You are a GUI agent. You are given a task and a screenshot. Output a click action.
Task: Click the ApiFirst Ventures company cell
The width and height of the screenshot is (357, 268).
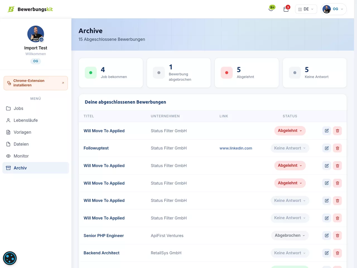tap(167, 236)
